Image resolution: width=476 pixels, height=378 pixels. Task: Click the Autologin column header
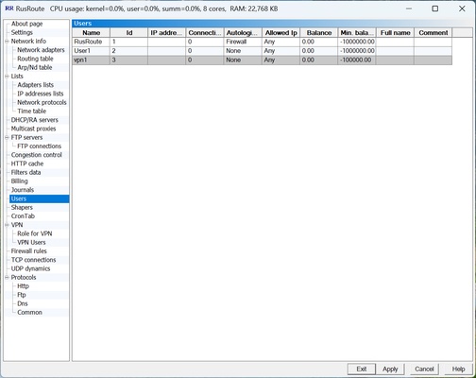(x=243, y=33)
